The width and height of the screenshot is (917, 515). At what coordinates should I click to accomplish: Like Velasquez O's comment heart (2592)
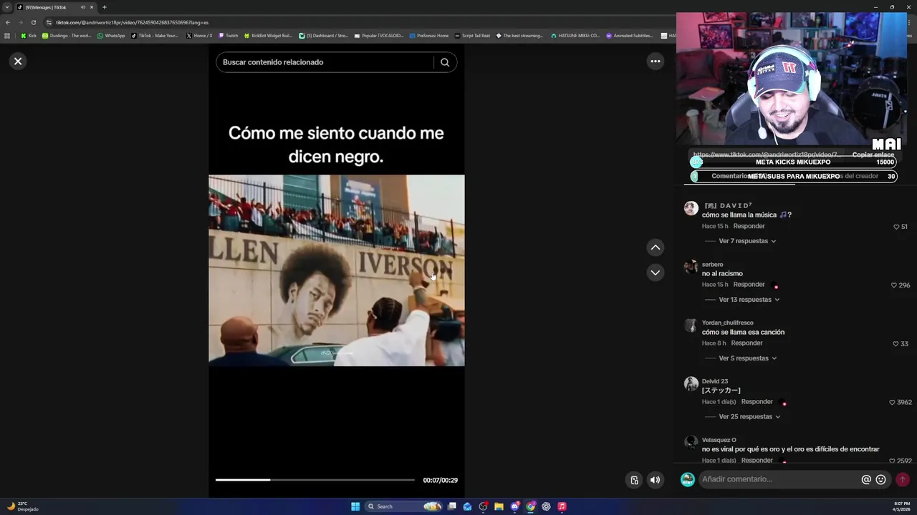pos(892,461)
